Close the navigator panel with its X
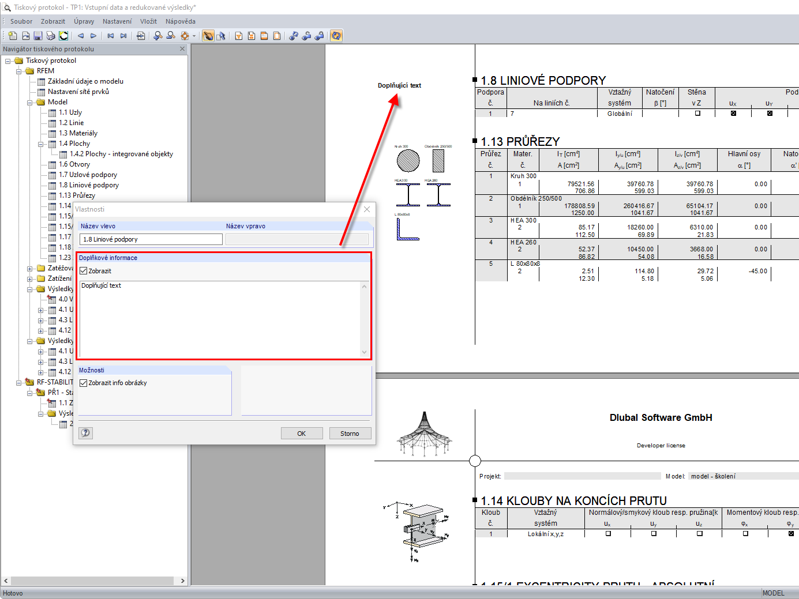The image size is (799, 599). coord(182,49)
